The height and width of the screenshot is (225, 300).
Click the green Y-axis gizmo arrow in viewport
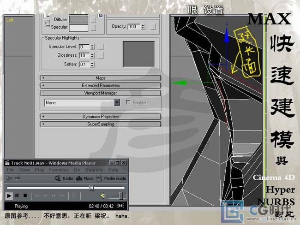(179, 83)
